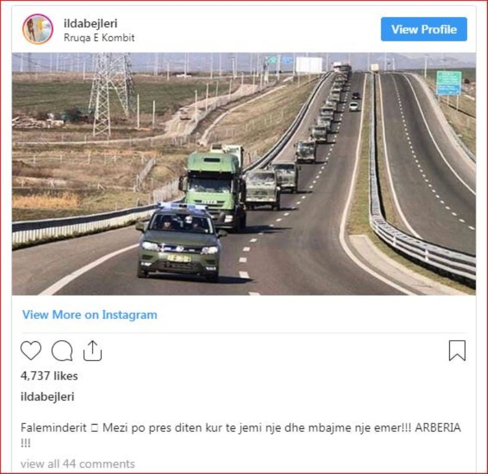Open the military convoy photo

click(243, 174)
